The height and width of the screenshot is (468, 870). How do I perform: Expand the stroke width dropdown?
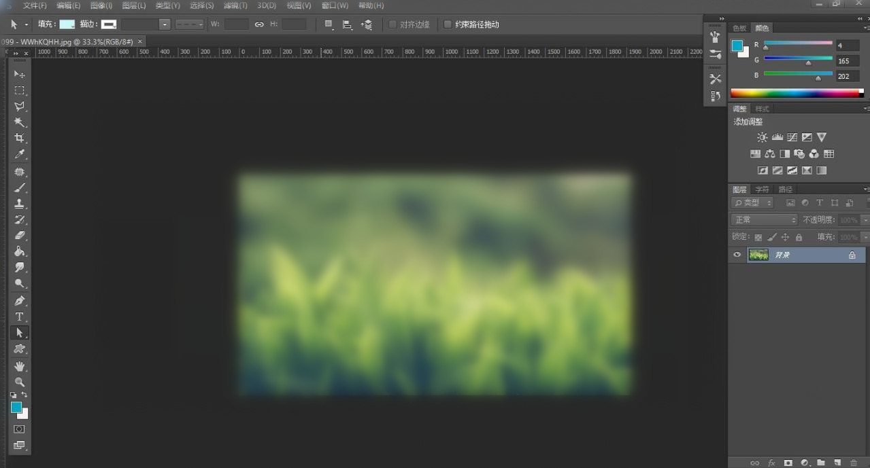(165, 24)
